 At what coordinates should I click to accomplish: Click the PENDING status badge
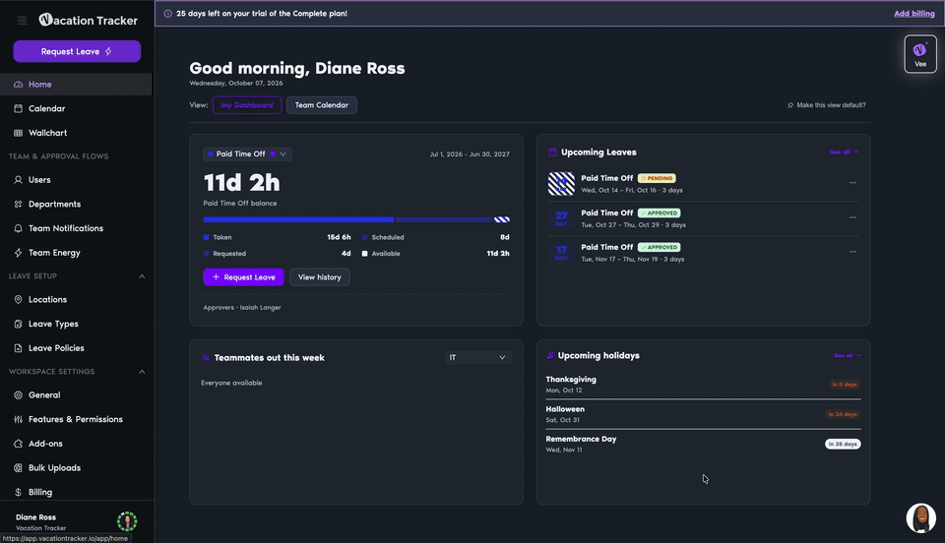click(657, 178)
